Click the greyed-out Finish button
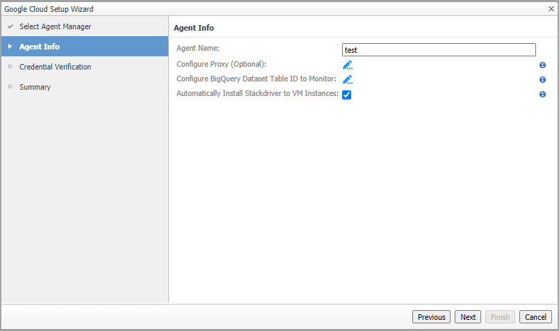Image resolution: width=559 pixels, height=331 pixels. click(x=500, y=317)
